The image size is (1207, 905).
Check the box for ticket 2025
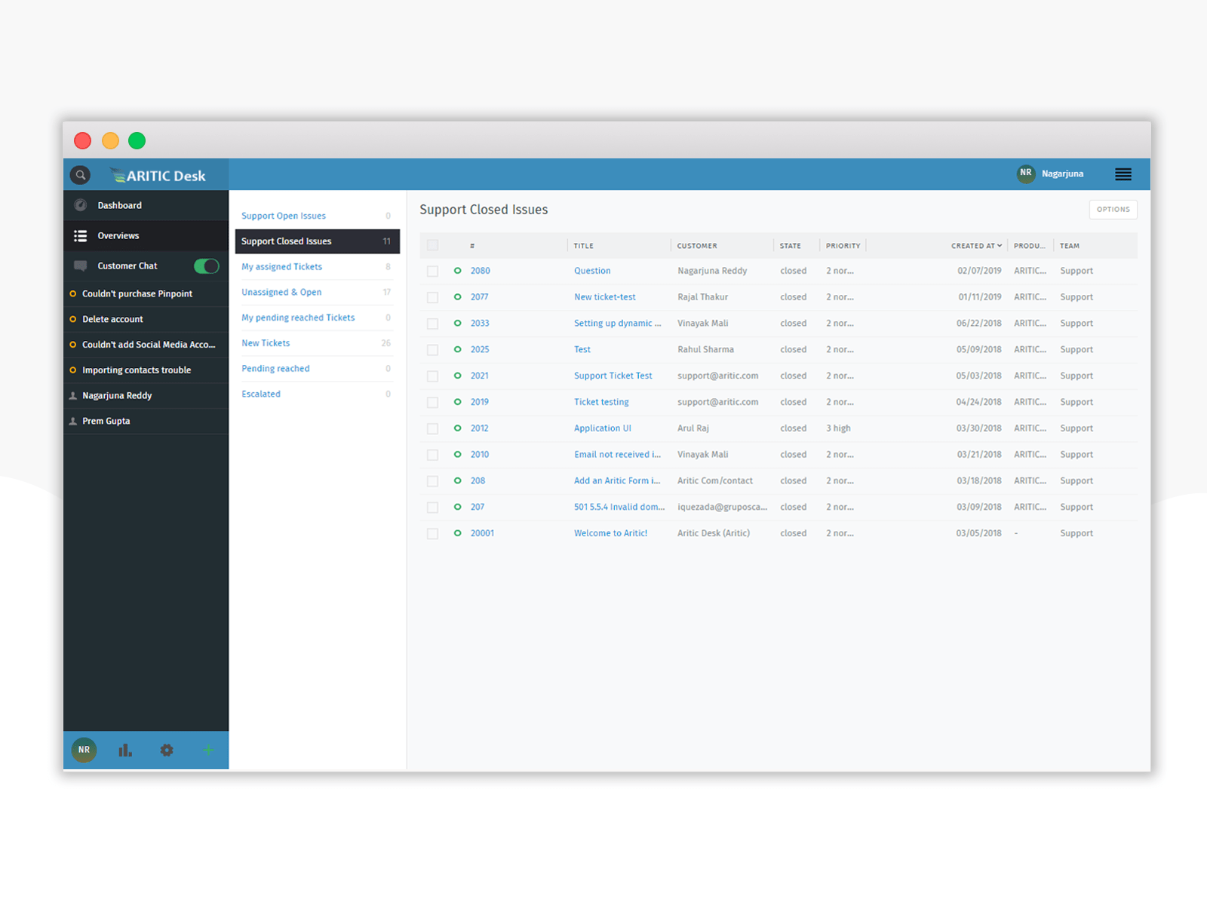click(x=432, y=350)
